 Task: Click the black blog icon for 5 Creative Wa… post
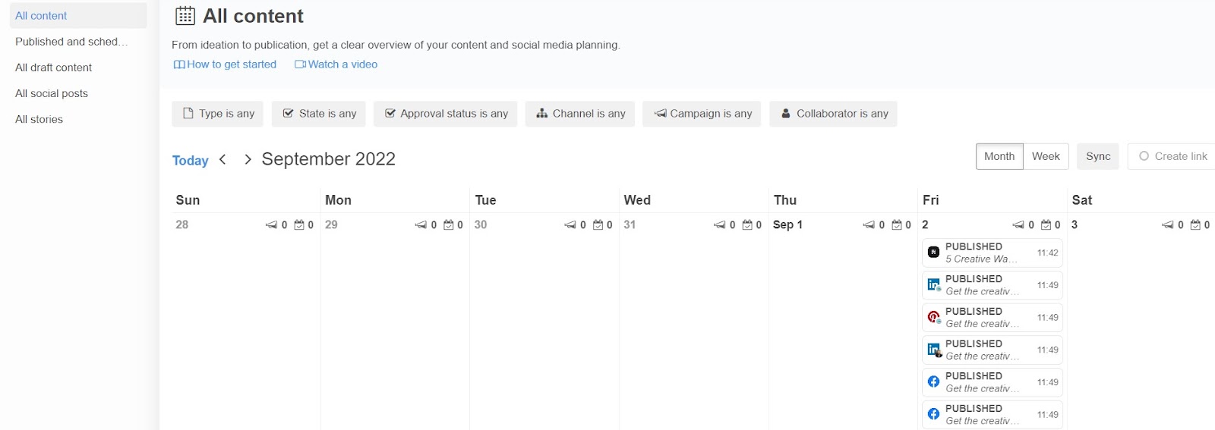(x=933, y=253)
